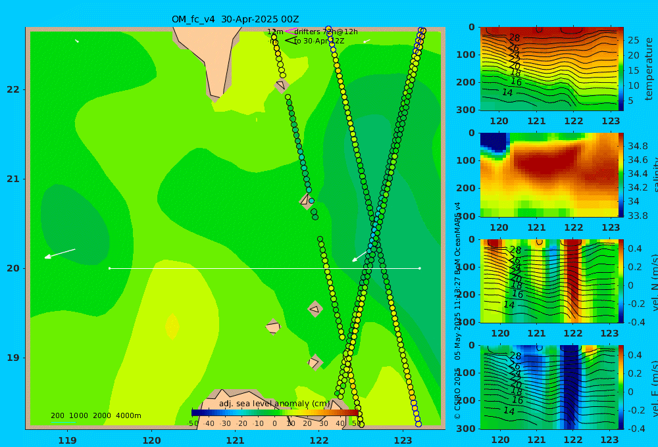Screen dimensions: 658x447
Task: Click the 34.8 tick on the salinity color bar
Action: point(638,146)
